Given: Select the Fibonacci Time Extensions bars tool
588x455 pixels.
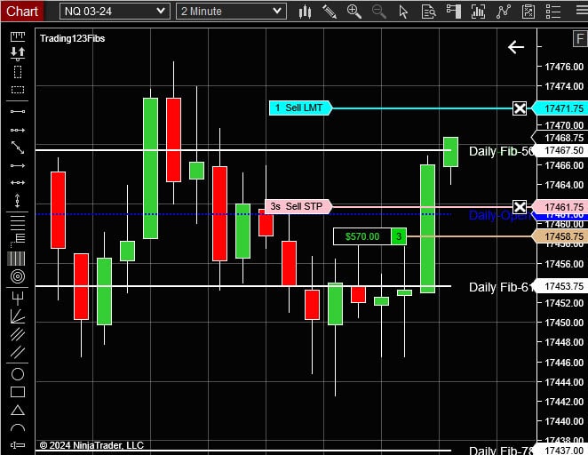Looking at the screenshot, I should point(17,259).
